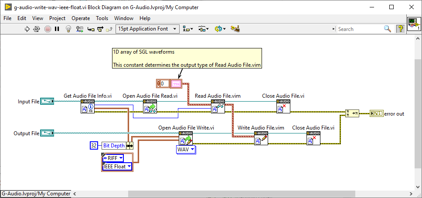
Task: Select the Get Audio File Info.vi node
Action: click(88, 106)
